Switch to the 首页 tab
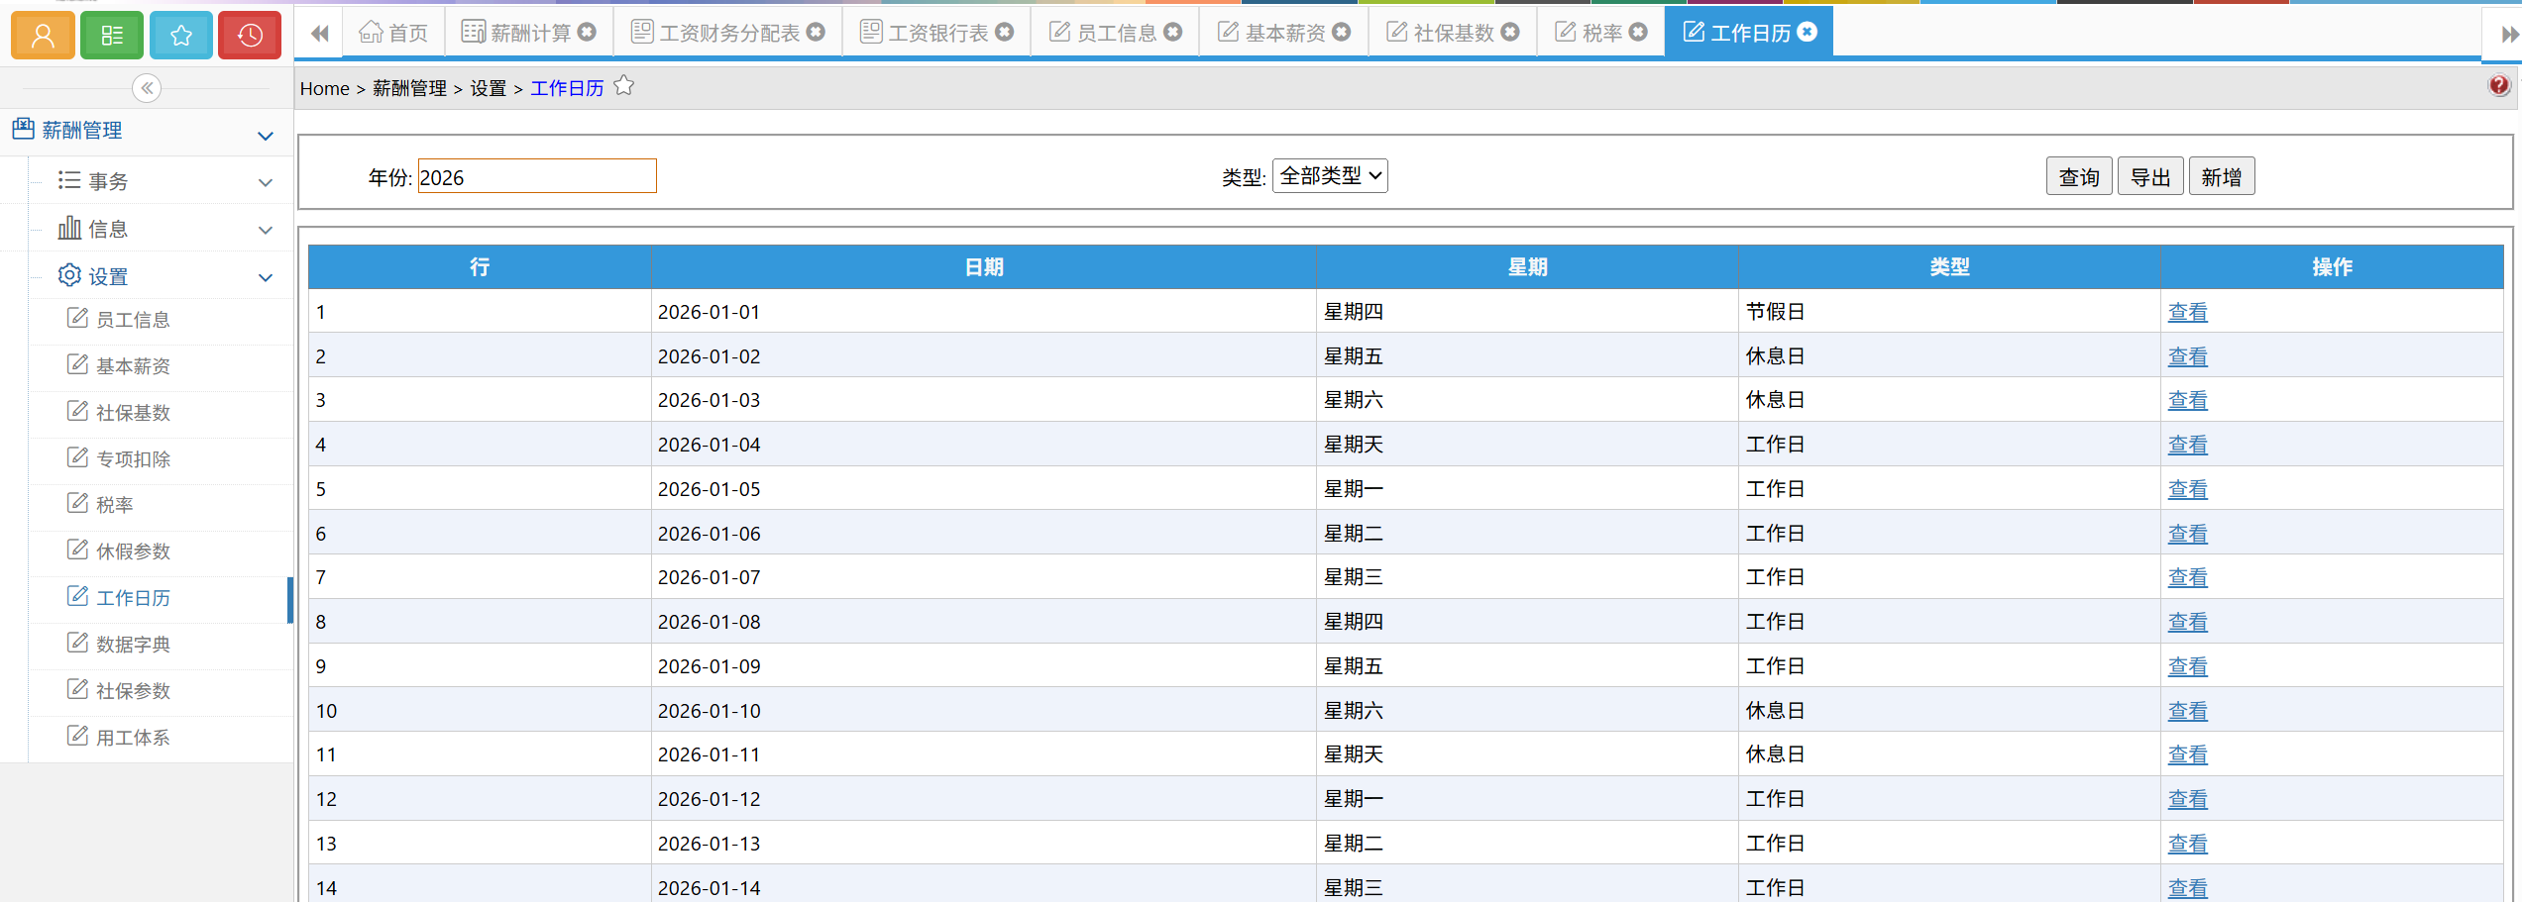The image size is (2522, 902). 393,33
